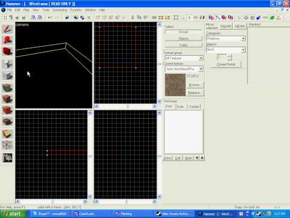Screen dimensions: 290x218
Task: Activate the yellow Clipping tool
Action: 7,134
